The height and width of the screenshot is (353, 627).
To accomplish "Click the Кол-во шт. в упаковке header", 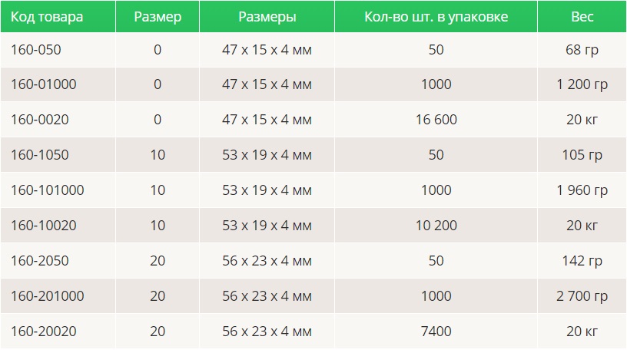I will (436, 17).
